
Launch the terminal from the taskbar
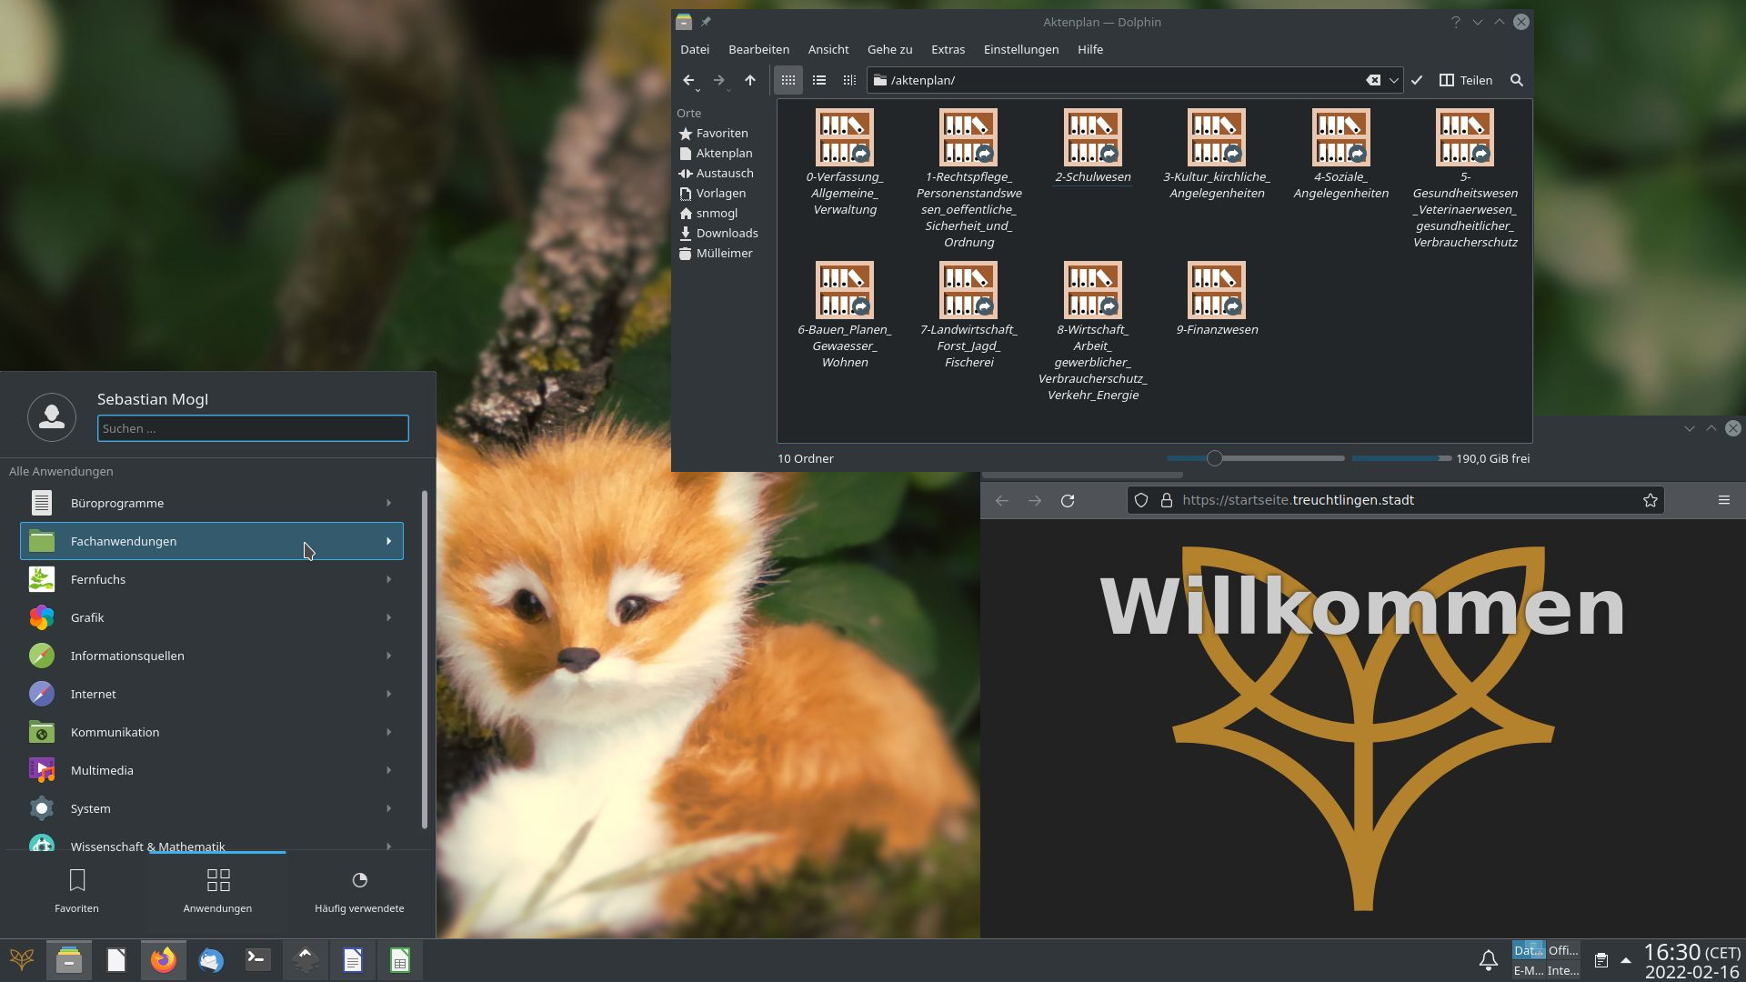pos(258,960)
